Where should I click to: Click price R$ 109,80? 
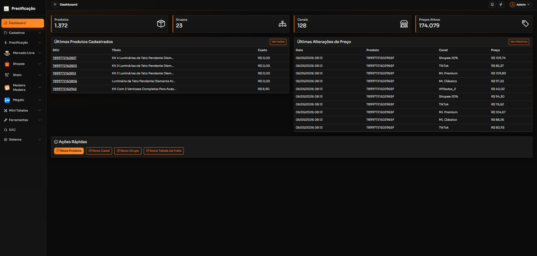coord(498,74)
